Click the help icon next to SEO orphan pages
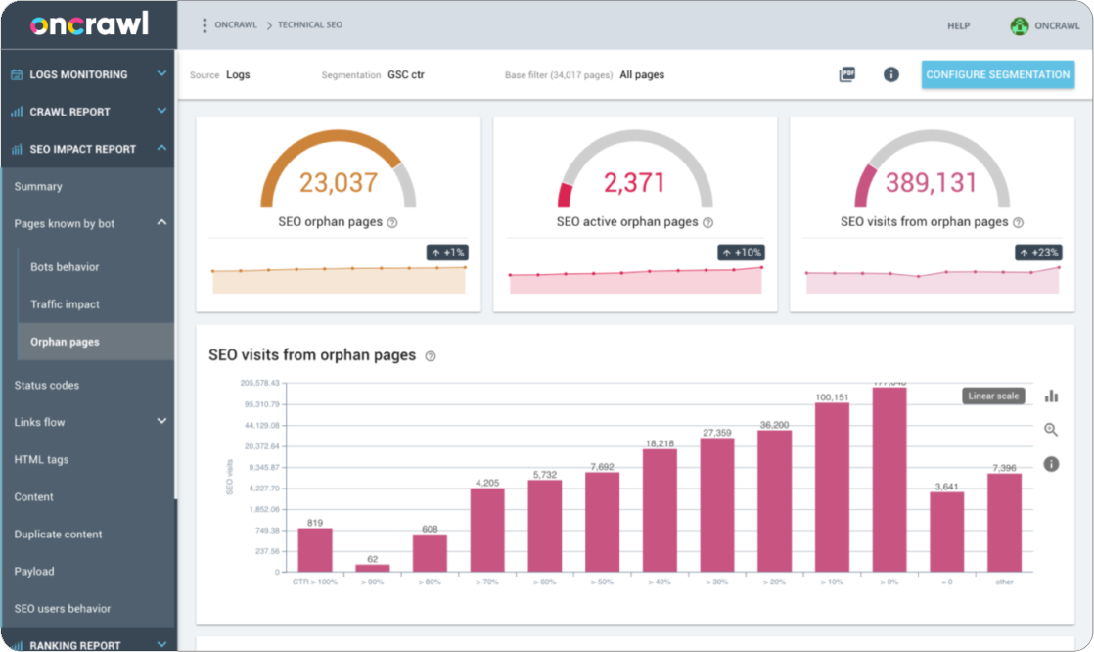Viewport: 1094px width, 652px height. pos(392,223)
